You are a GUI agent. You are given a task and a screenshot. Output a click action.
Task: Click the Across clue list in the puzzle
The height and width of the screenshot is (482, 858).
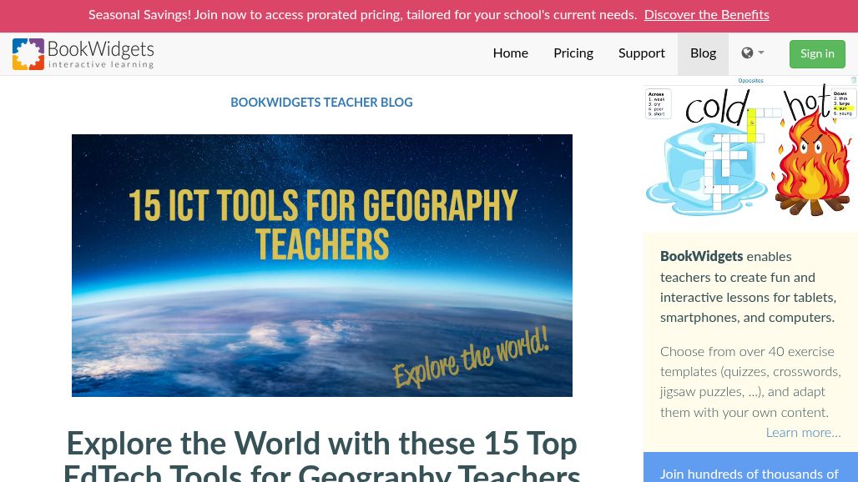[657, 103]
